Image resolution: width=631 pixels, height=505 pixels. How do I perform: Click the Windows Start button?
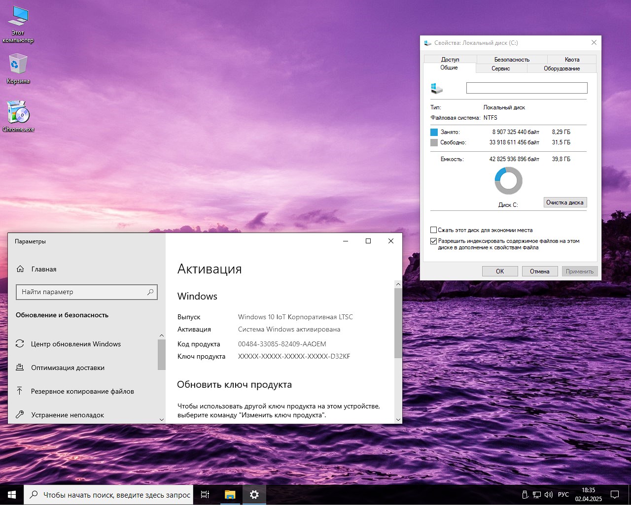(12, 495)
